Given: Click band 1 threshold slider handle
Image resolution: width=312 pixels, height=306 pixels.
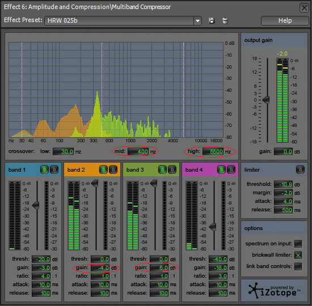Looking at the screenshot, I should 36,205.
